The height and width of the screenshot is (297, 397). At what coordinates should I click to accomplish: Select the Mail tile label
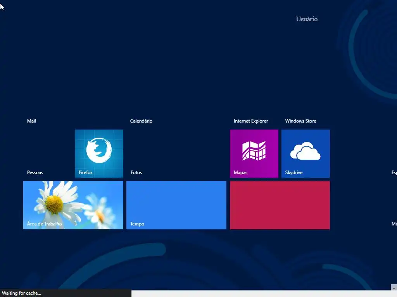(x=31, y=121)
